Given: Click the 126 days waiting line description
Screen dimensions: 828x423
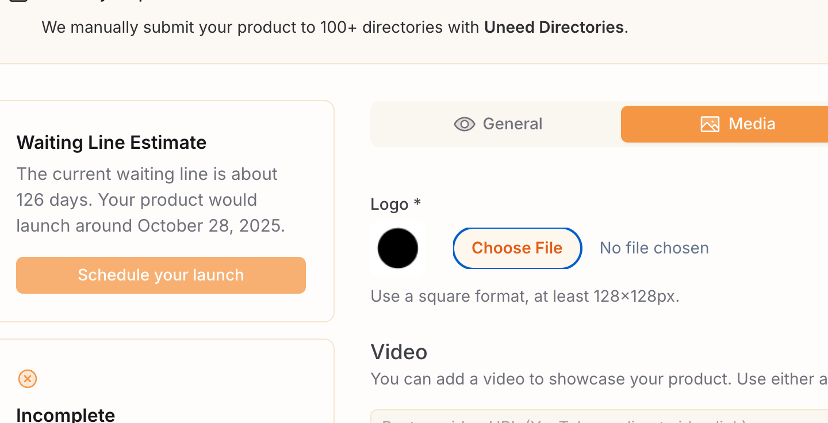Looking at the screenshot, I should pos(151,200).
